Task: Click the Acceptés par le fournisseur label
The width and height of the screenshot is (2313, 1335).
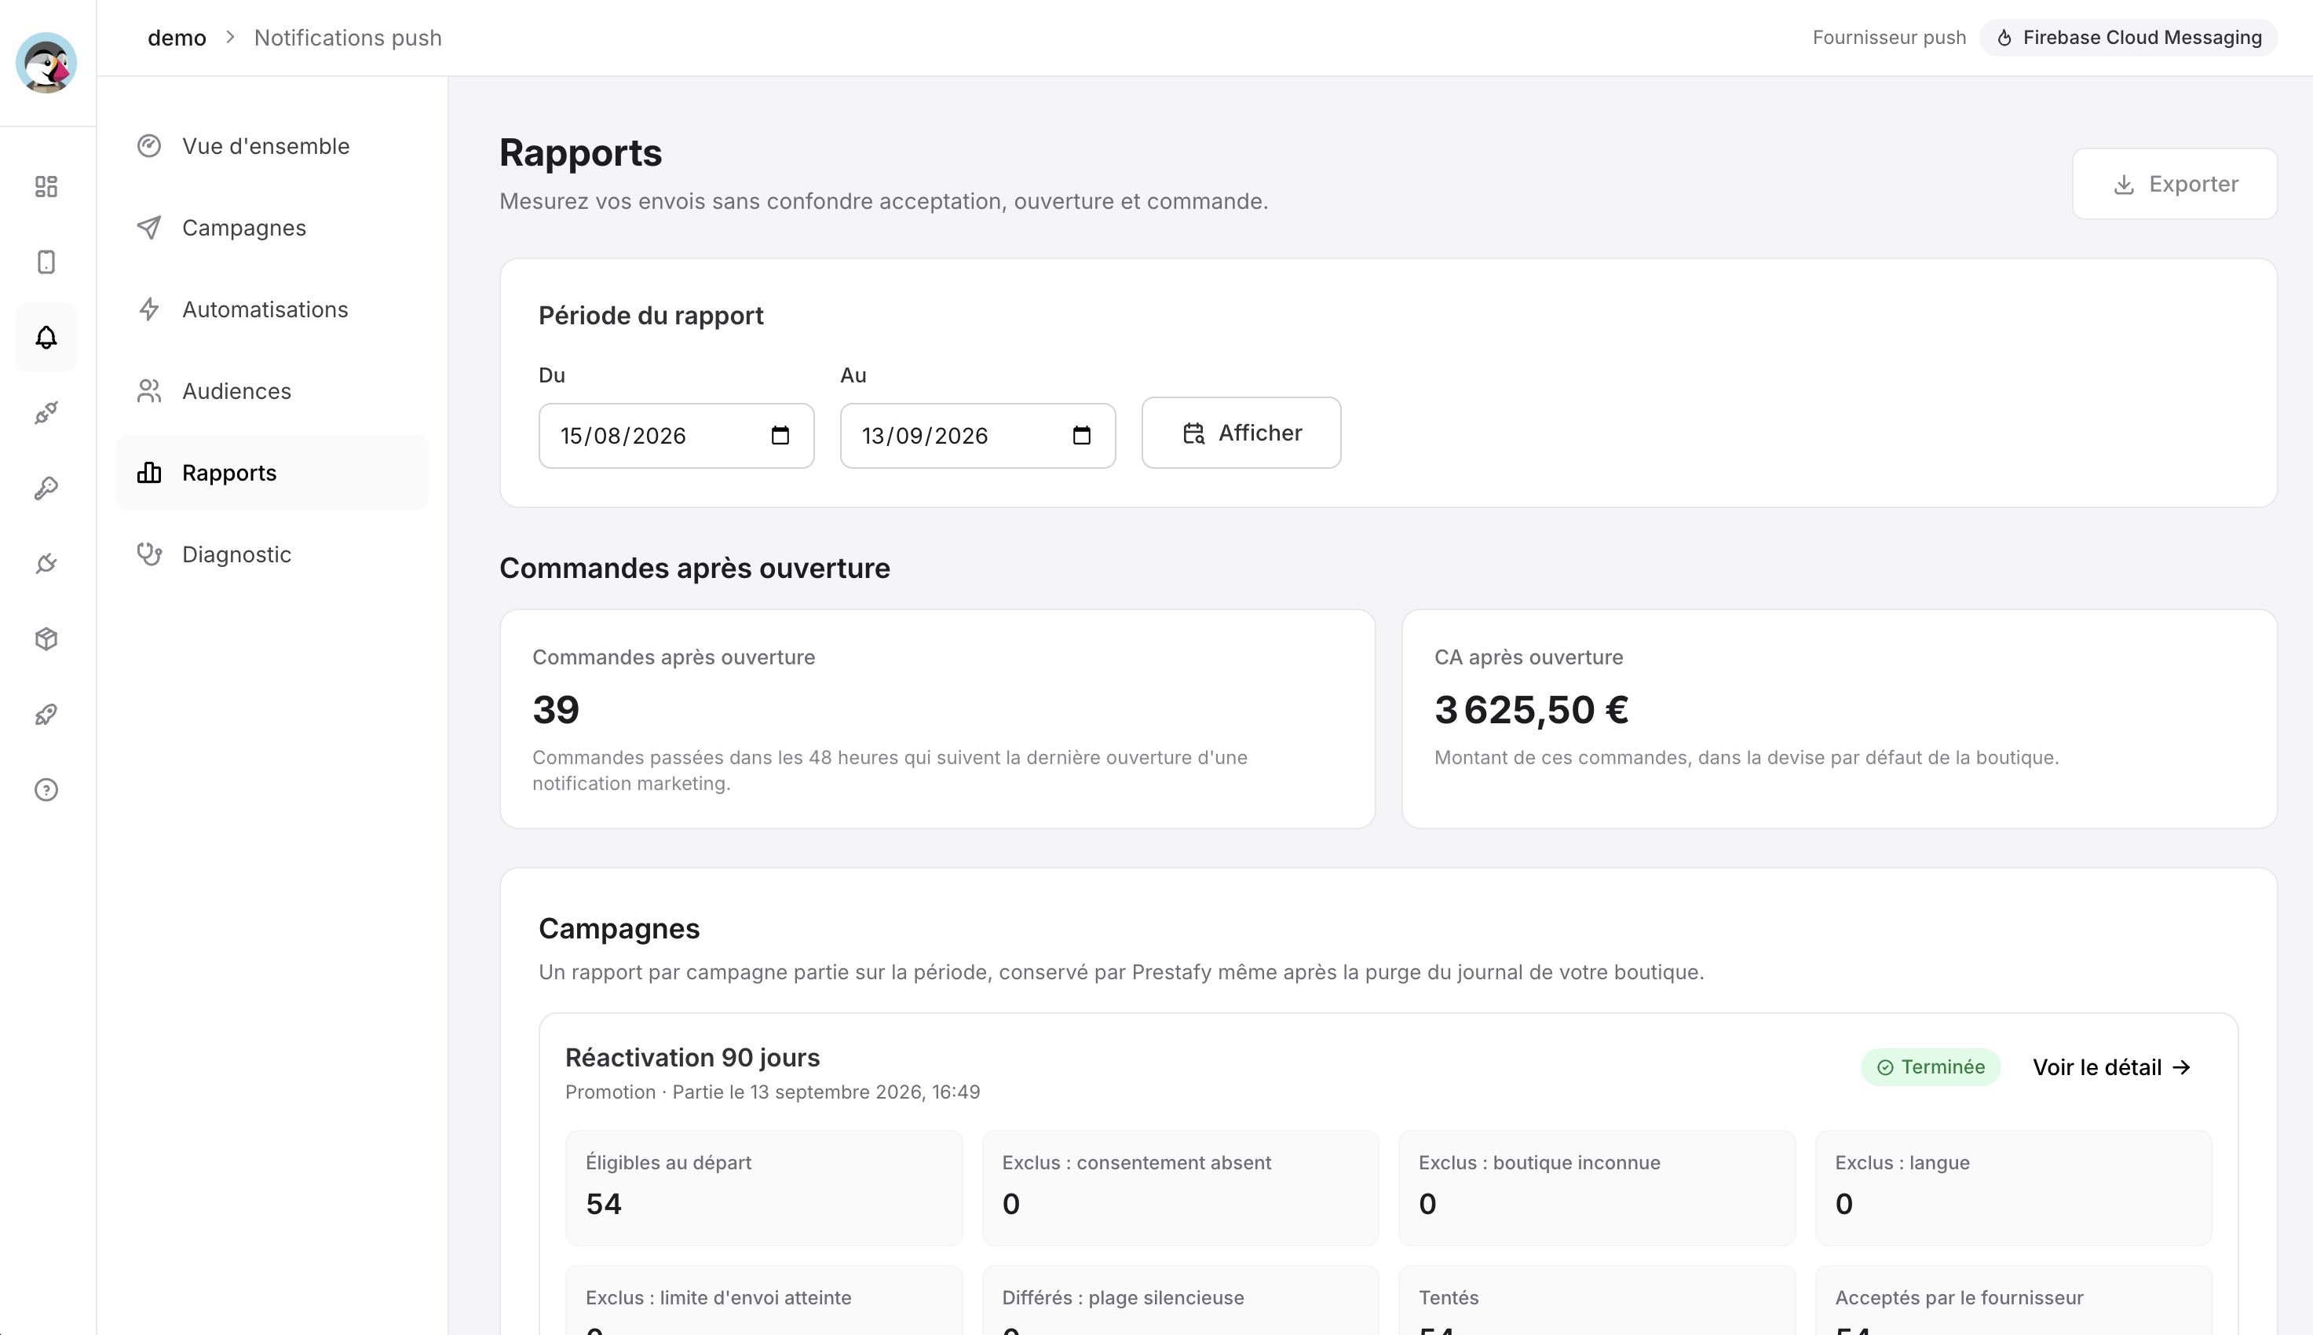Action: pos(1959,1297)
